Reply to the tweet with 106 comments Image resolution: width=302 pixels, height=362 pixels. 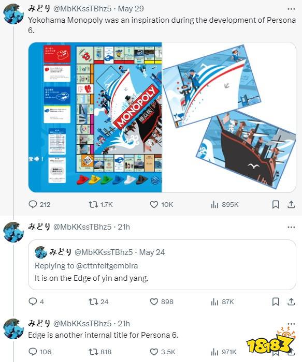pyautogui.click(x=33, y=352)
